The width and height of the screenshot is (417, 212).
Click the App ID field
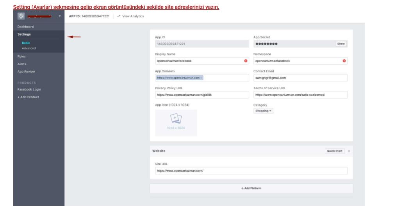pos(202,44)
